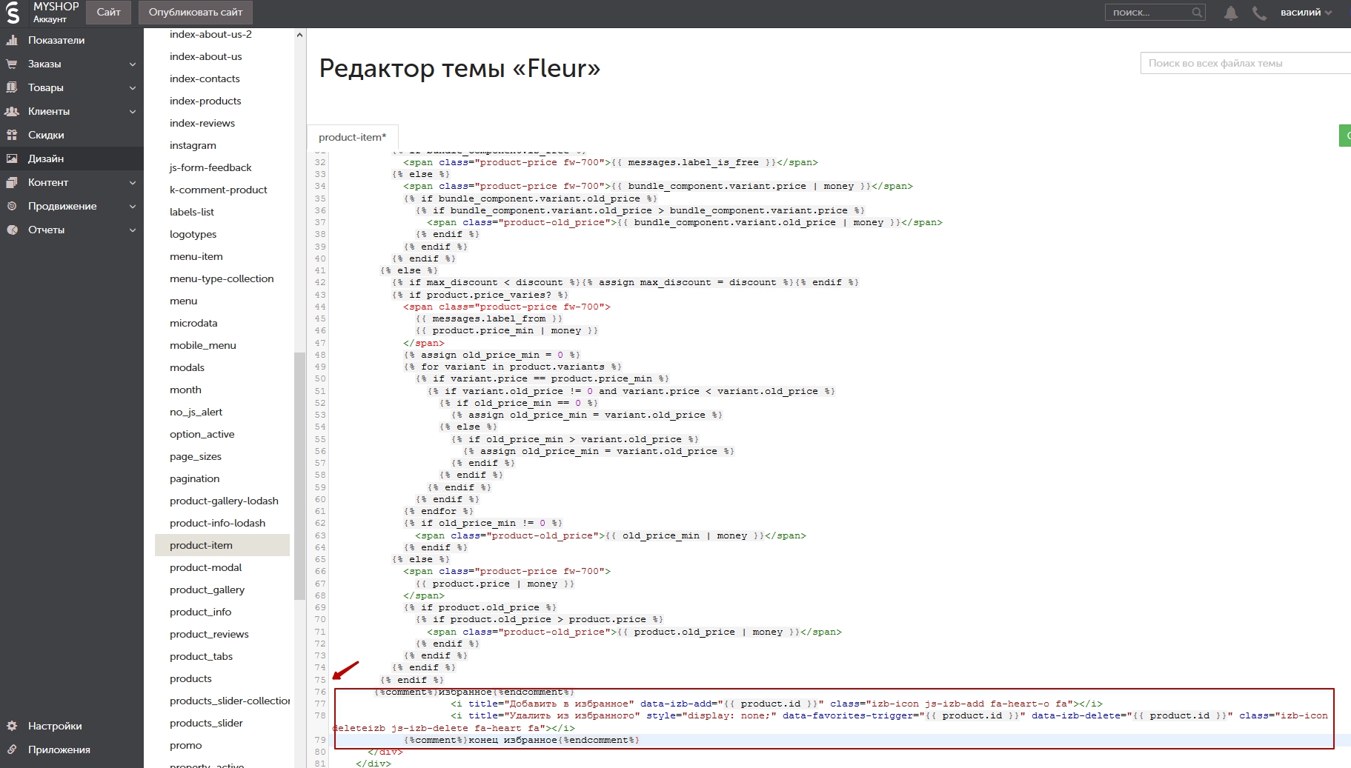Open the index-contacts file
Screen dimensions: 1351x768
pyautogui.click(x=205, y=79)
